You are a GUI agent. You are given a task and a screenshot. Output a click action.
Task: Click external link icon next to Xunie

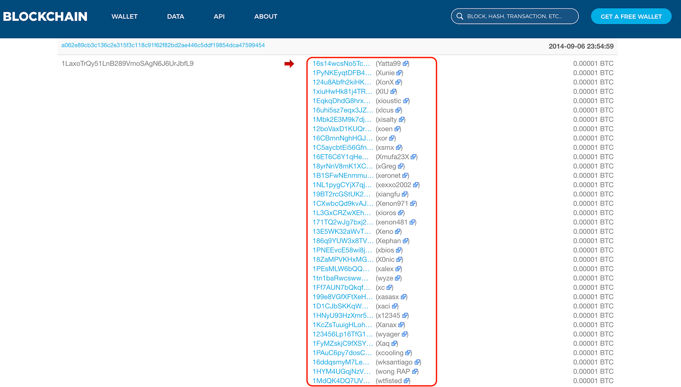399,73
